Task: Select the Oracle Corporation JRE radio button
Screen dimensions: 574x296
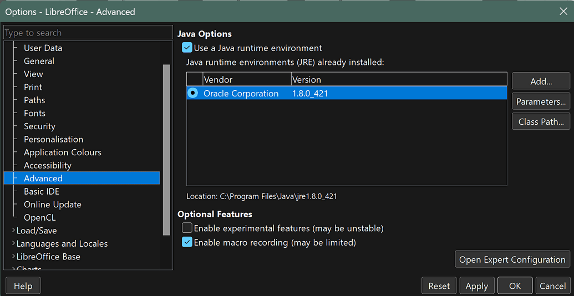Action: point(192,93)
